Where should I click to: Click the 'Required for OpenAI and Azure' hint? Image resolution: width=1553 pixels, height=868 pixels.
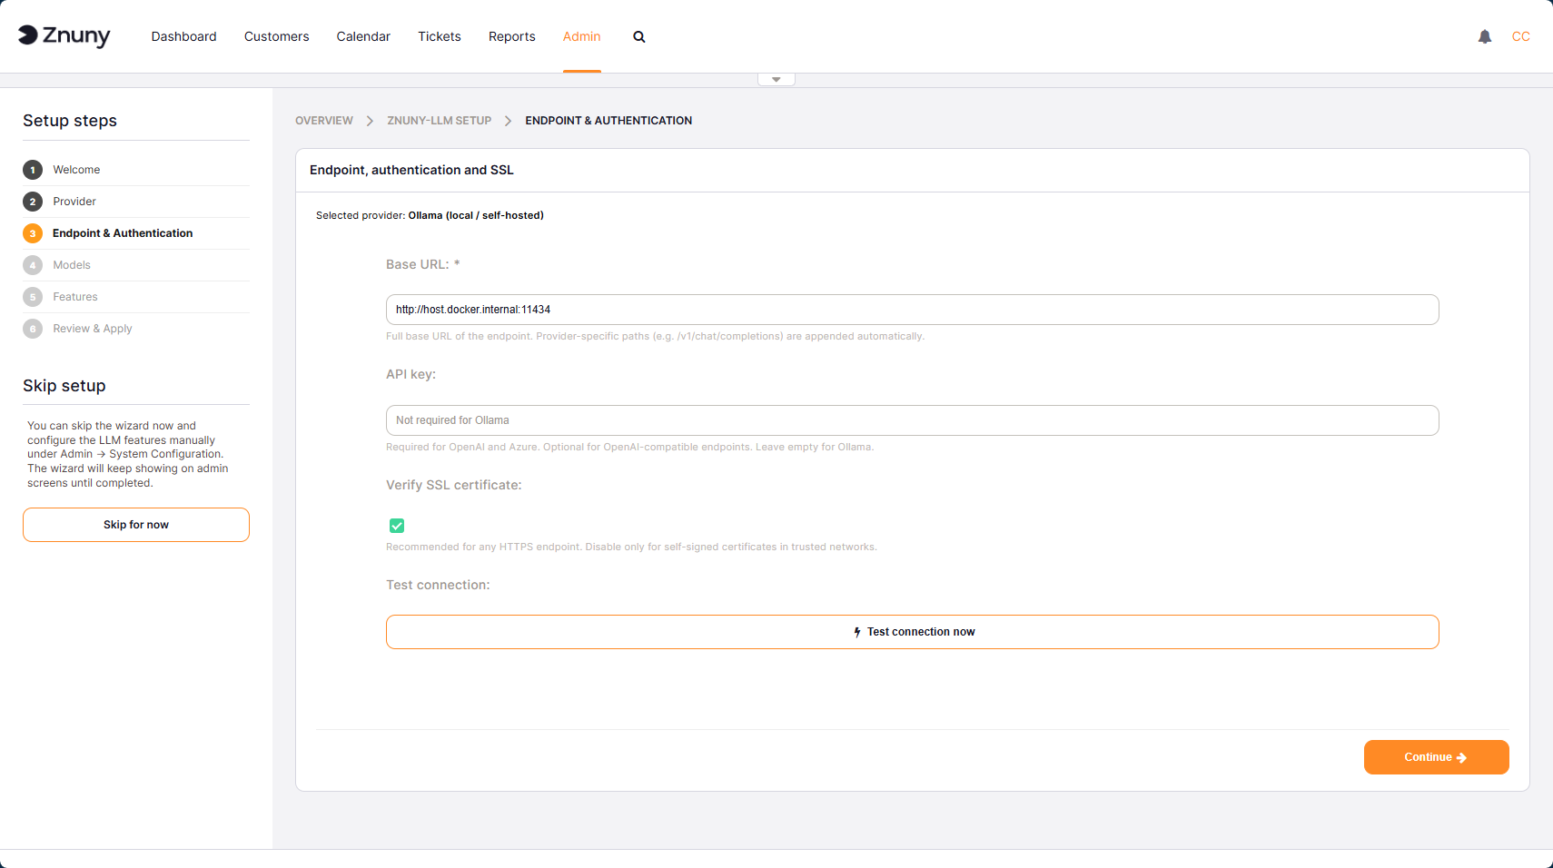[x=630, y=447]
